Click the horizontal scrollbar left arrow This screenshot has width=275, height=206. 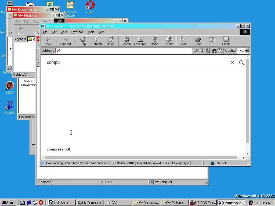(43, 157)
